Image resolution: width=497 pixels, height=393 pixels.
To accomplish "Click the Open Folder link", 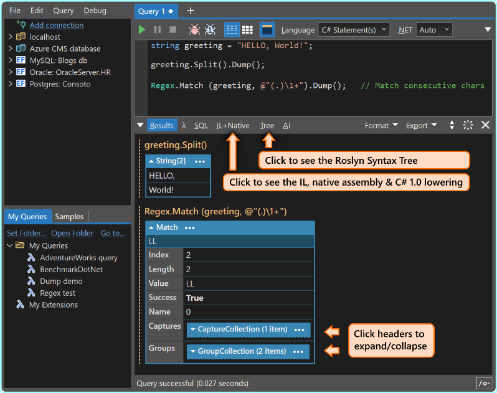I will point(72,233).
